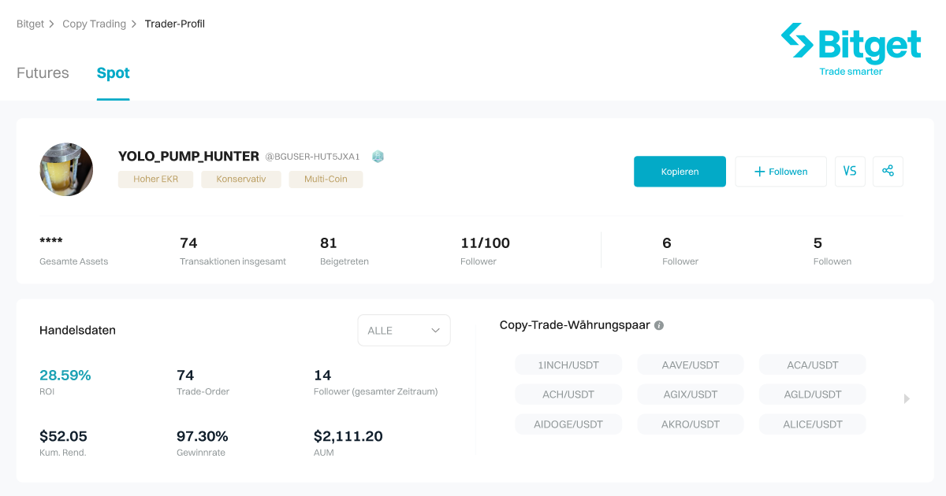946x496 pixels.
Task: Click the $52.05 Kum. Rend. value
Action: pos(63,436)
